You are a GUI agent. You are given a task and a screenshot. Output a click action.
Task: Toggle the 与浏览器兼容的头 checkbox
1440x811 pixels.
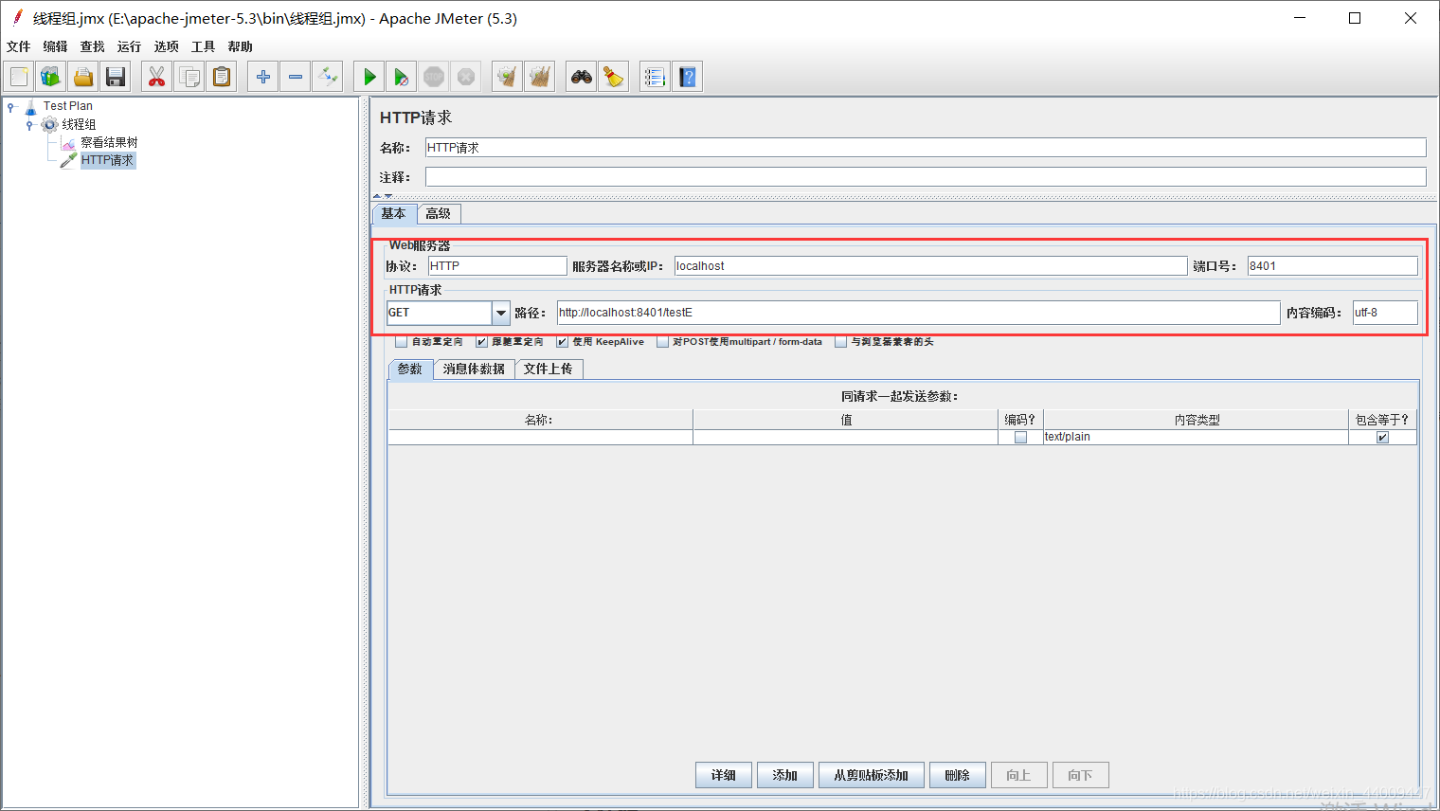tap(840, 342)
